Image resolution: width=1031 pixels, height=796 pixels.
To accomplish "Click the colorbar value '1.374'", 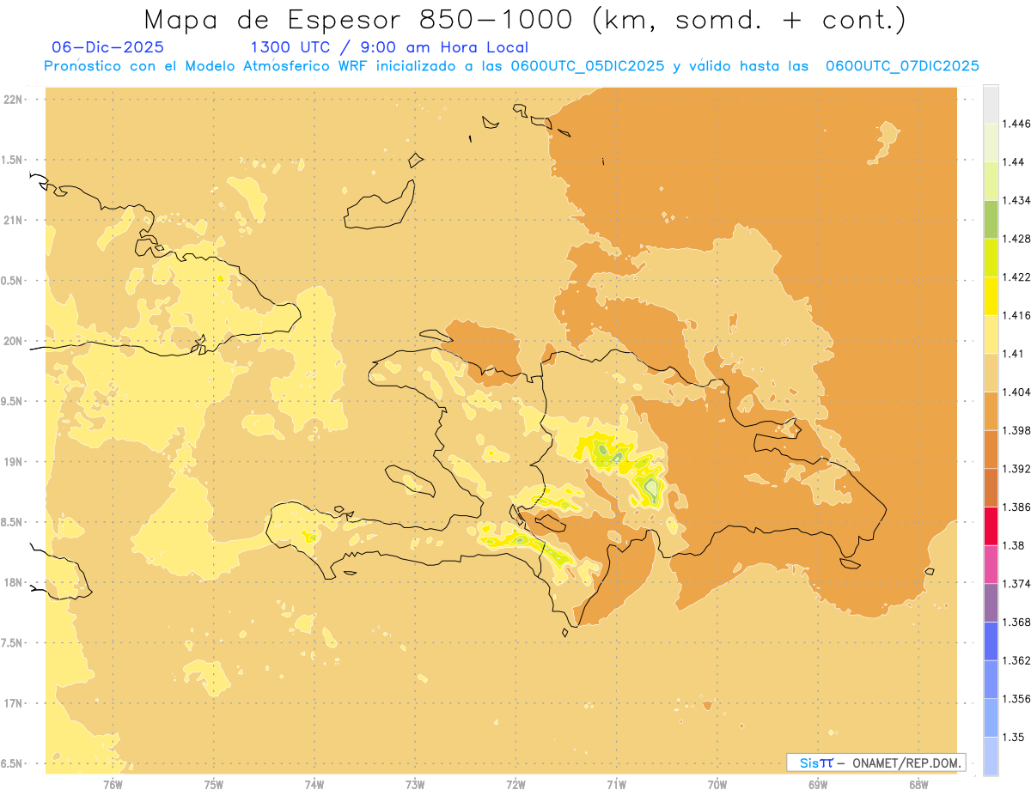I will tap(1016, 583).
